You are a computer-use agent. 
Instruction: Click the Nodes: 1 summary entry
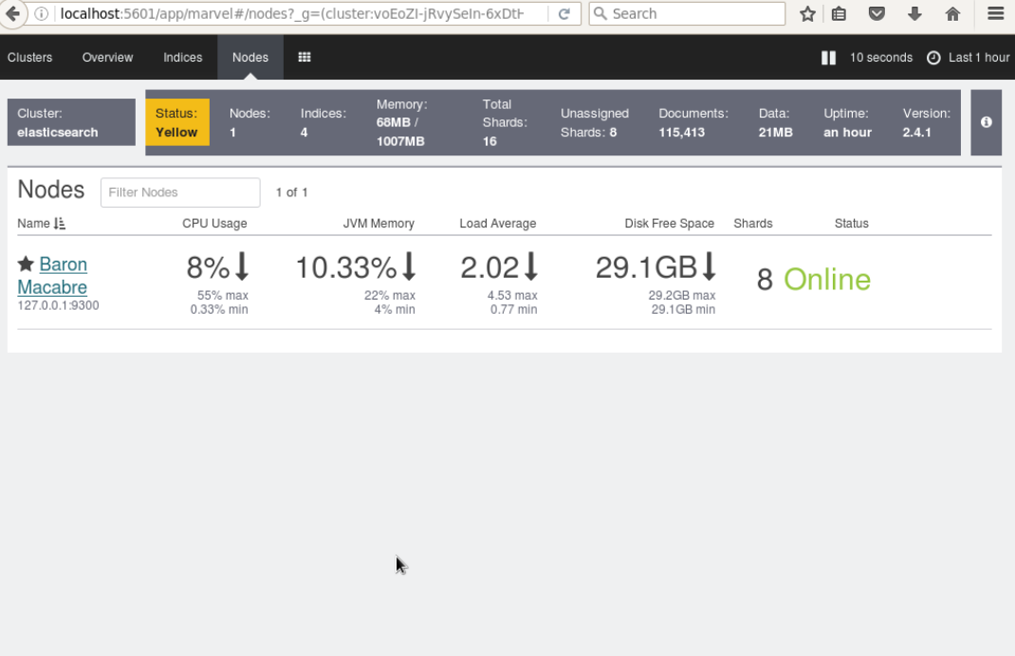pos(249,122)
